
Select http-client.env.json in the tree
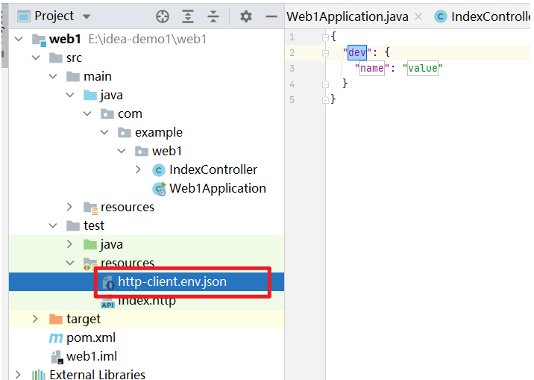click(x=172, y=281)
